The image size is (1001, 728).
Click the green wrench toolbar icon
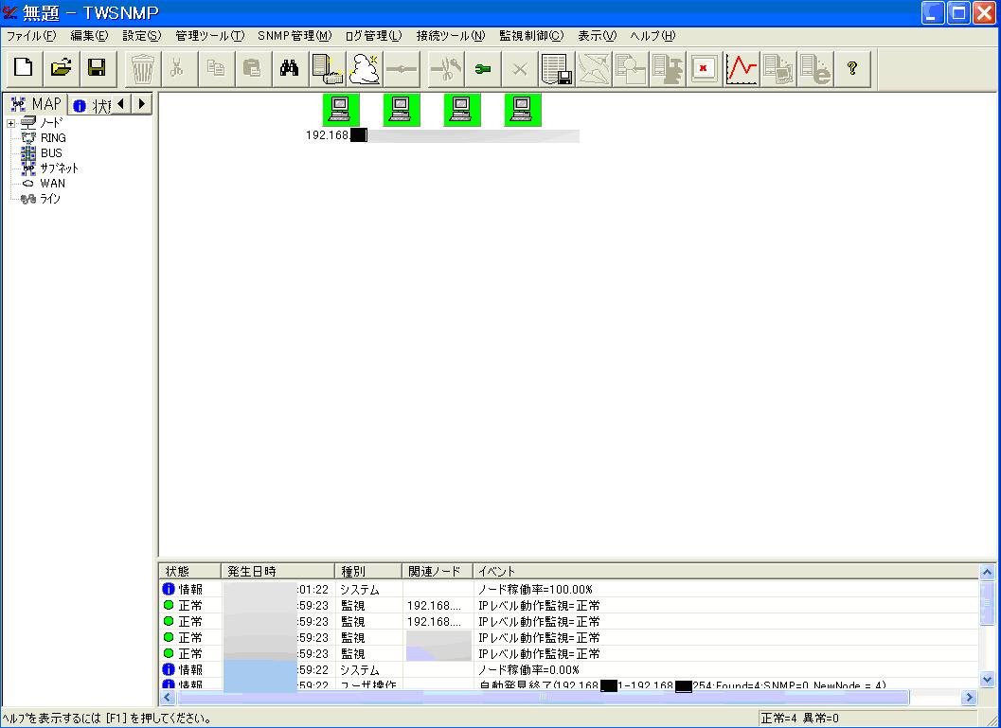[482, 68]
